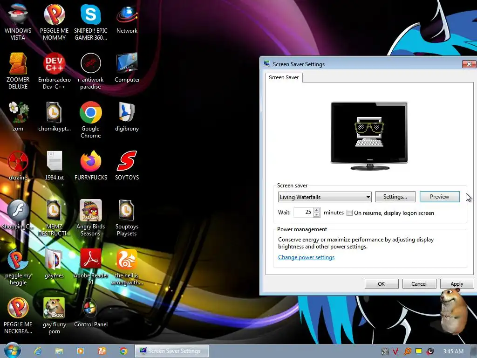Click the orange magnifier tray icon
The width and height of the screenshot is (477, 358).
[x=407, y=351]
